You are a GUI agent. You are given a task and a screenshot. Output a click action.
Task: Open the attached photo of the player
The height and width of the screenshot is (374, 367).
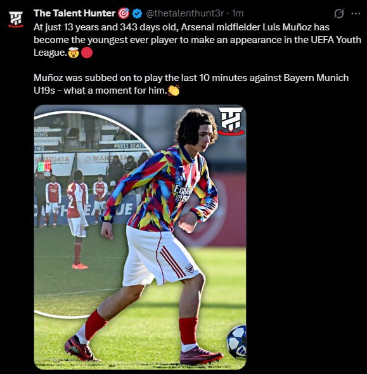(x=140, y=237)
